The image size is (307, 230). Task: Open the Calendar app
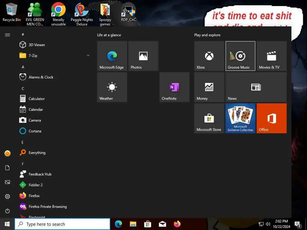[x=55, y=110]
